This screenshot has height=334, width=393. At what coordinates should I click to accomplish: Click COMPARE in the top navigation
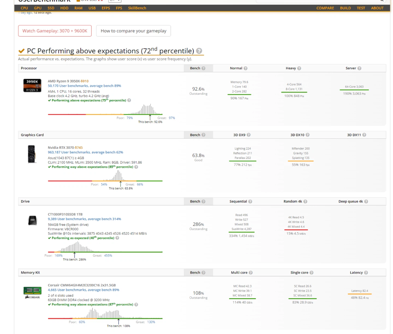(325, 8)
